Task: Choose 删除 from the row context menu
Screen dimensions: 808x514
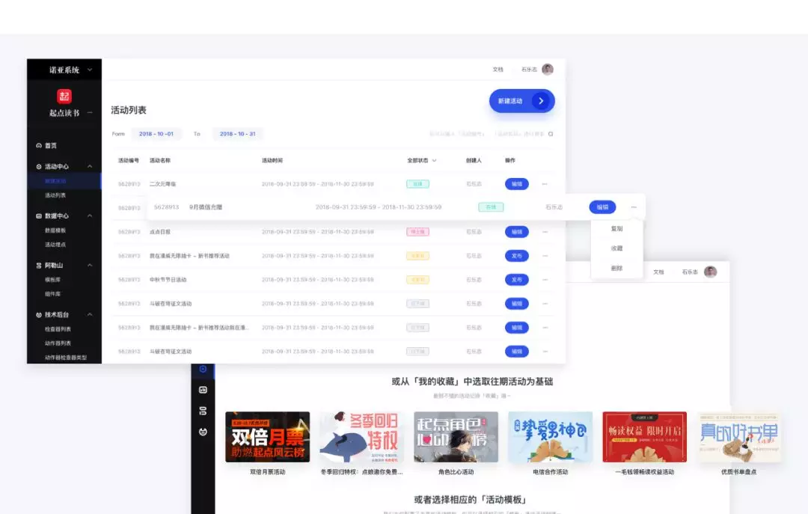Action: [x=616, y=268]
